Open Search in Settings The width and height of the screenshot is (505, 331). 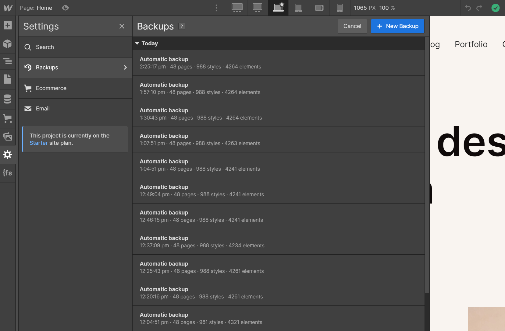click(75, 47)
